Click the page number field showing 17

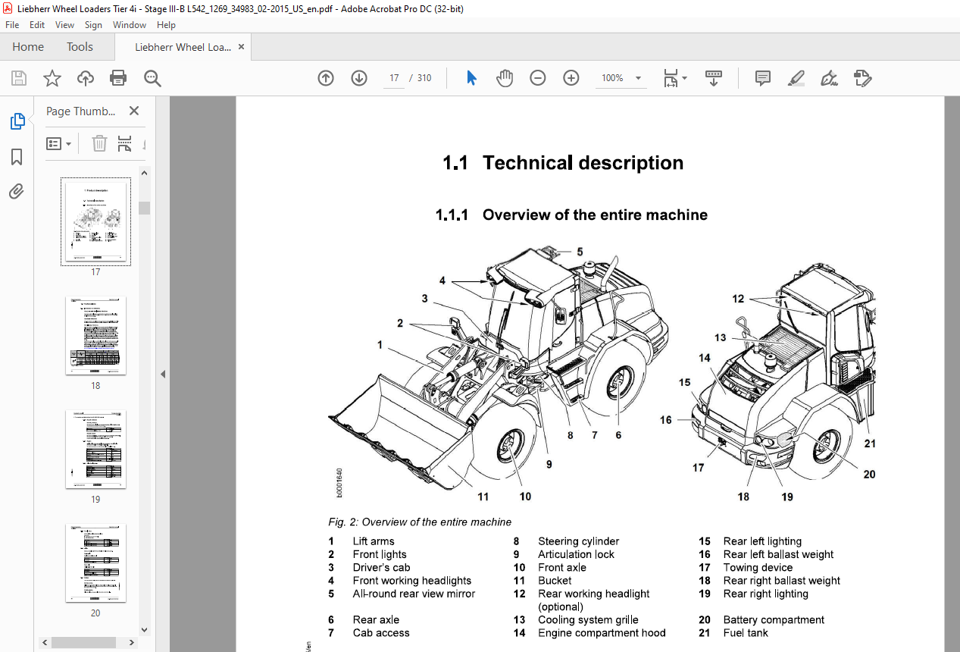point(394,78)
